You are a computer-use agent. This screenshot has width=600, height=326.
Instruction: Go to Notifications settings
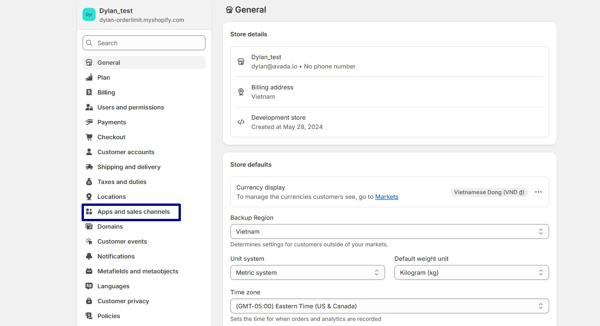pos(144,256)
